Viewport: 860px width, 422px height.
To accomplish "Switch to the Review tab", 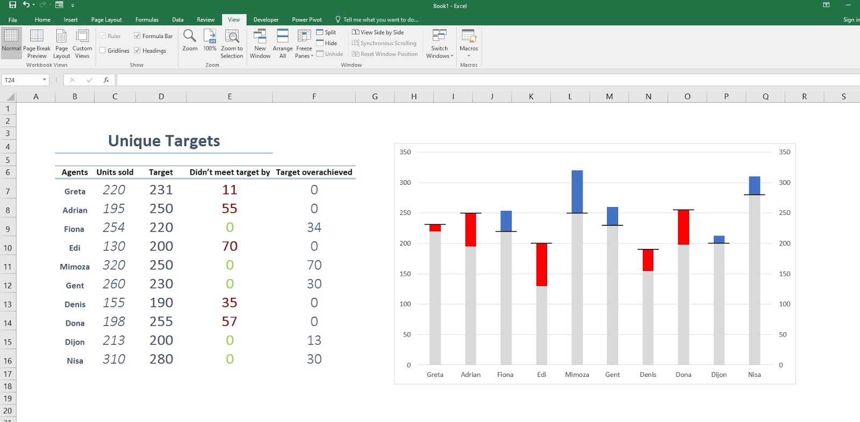I will pos(205,19).
